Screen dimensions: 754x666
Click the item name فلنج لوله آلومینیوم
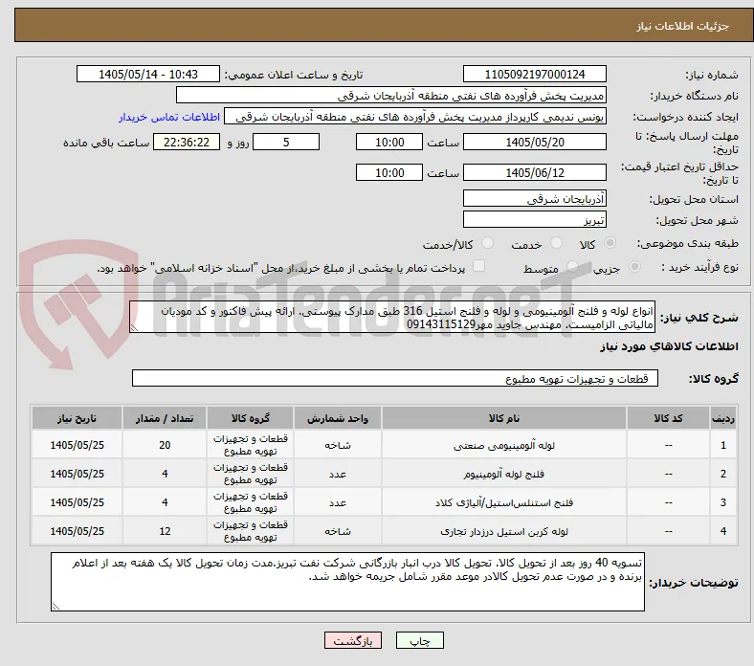click(504, 474)
